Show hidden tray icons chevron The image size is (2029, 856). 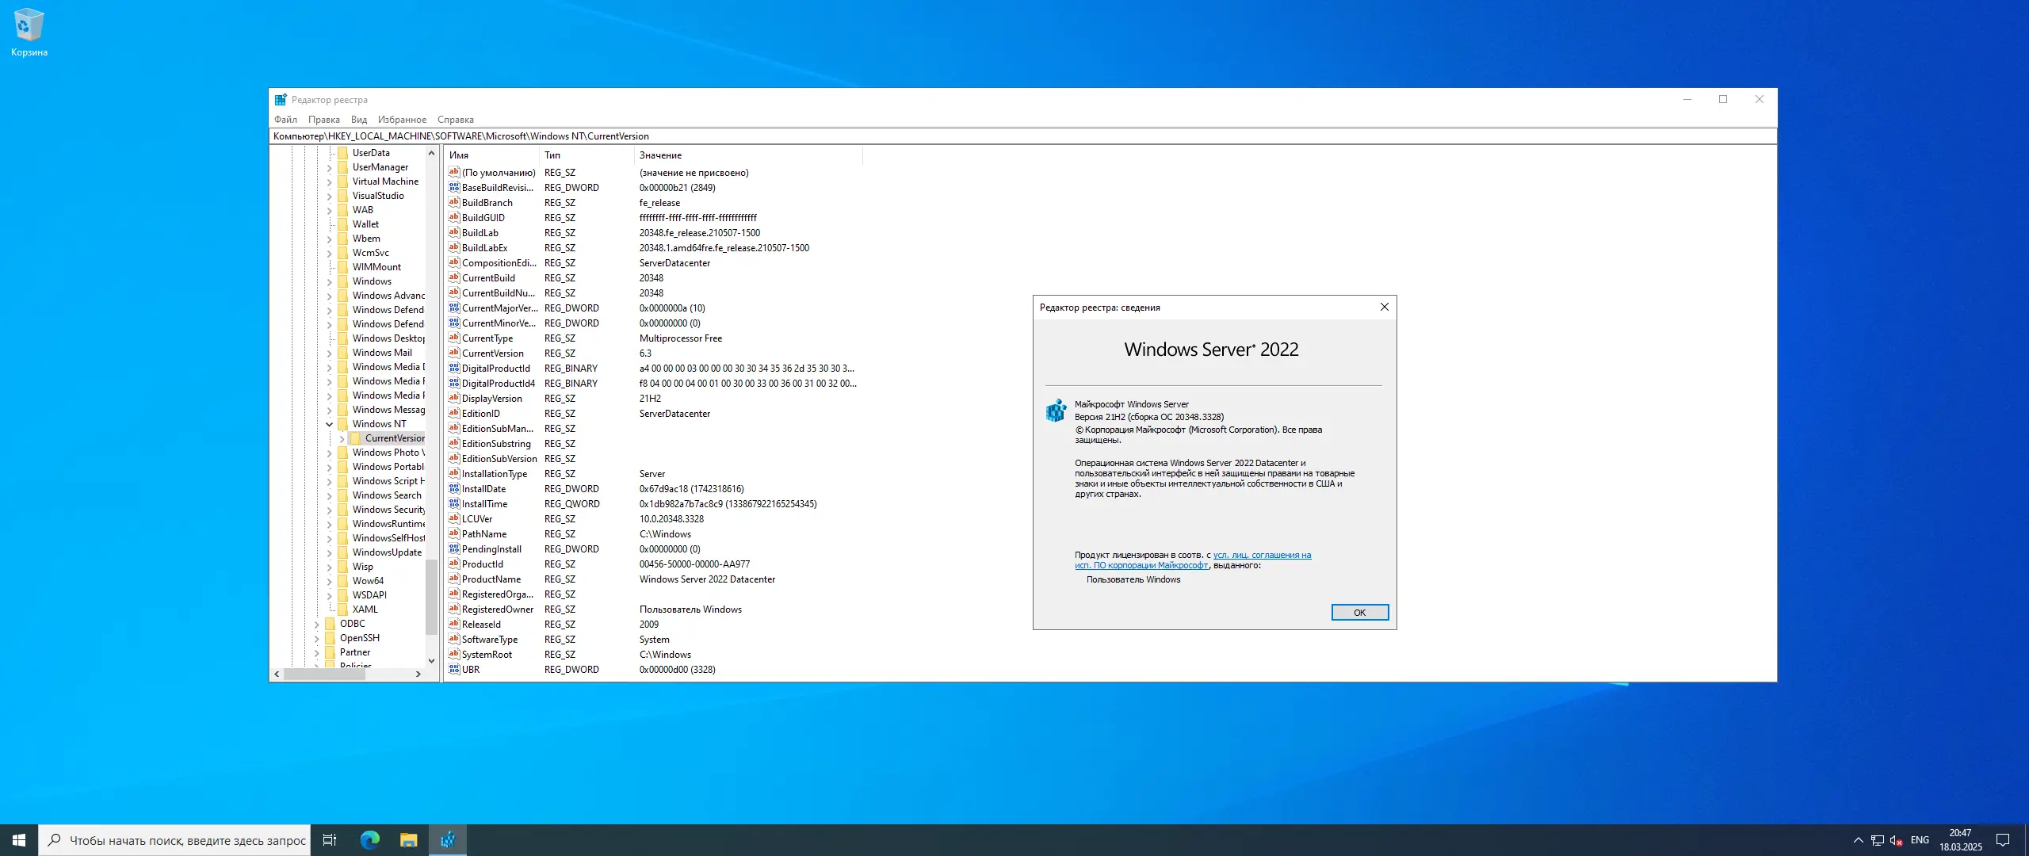[1858, 840]
